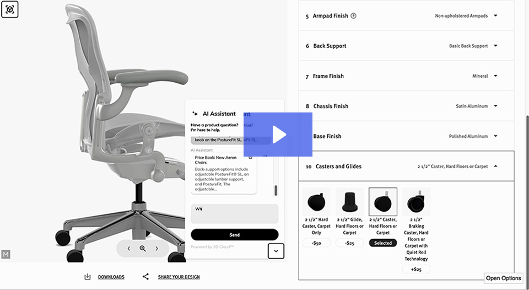529x290 pixels.
Task: Click 'Basic Back Support' value
Action: point(468,46)
